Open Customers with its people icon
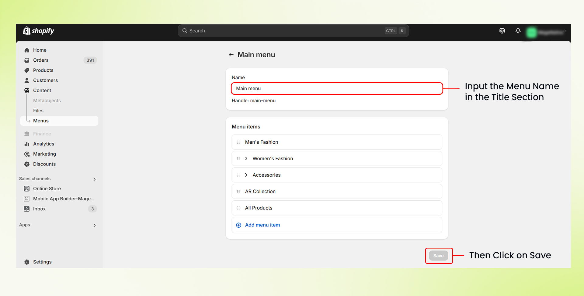The width and height of the screenshot is (584, 296). click(x=27, y=80)
